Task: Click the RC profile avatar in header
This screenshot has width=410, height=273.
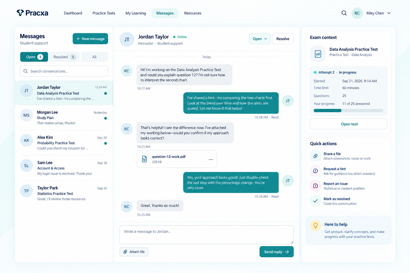Action: click(357, 13)
